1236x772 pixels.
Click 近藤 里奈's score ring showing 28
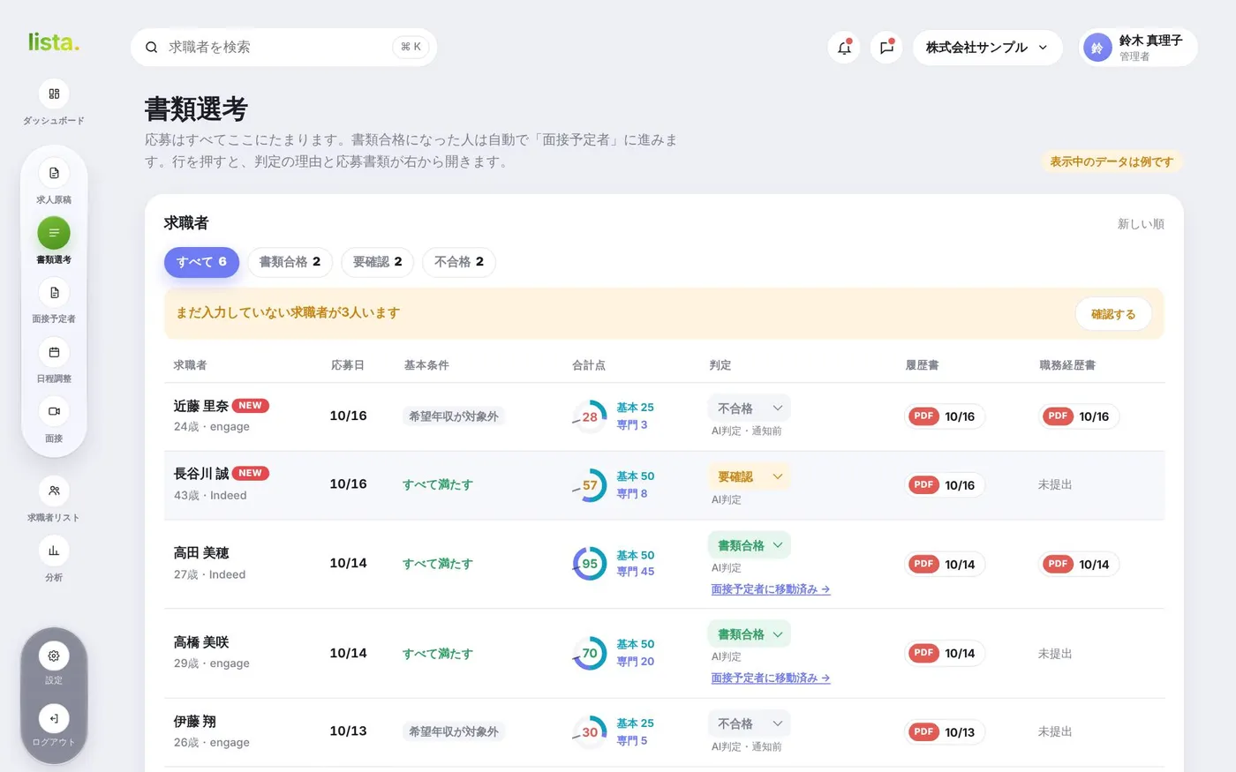tap(589, 417)
